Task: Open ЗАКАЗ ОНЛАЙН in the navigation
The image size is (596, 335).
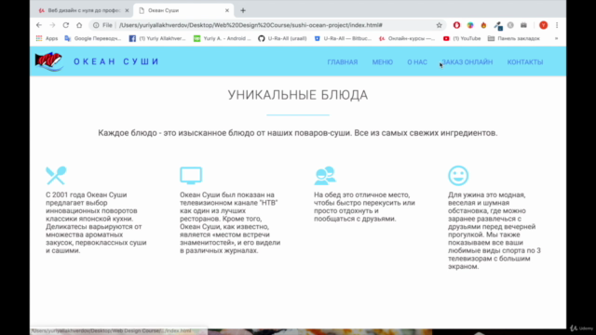Action: click(467, 62)
